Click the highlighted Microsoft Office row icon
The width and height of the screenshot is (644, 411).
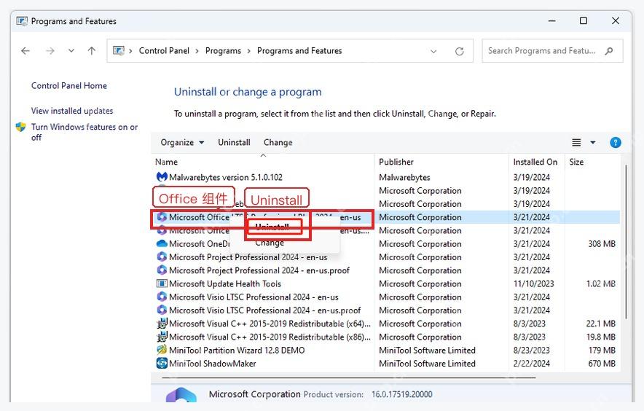pyautogui.click(x=162, y=217)
